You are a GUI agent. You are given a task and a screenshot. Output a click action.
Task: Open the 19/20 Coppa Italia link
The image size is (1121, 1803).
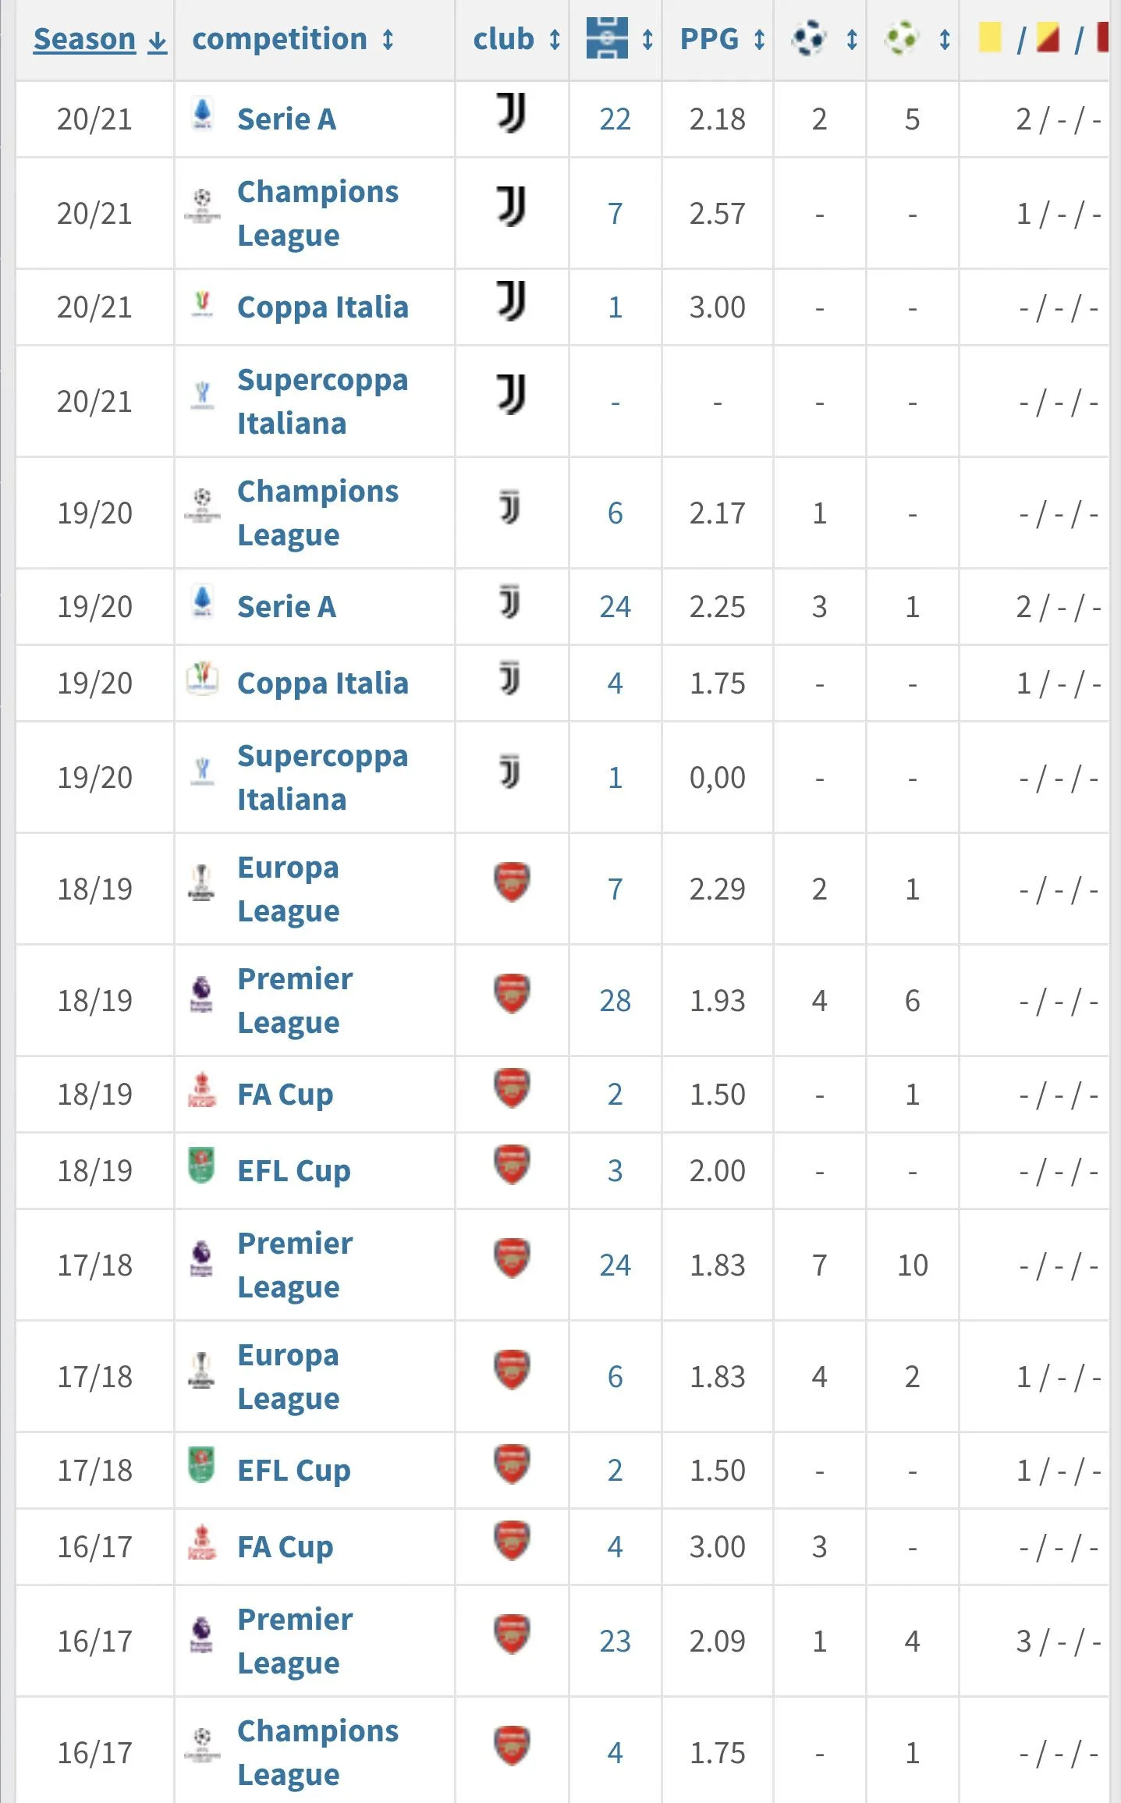pyautogui.click(x=322, y=683)
